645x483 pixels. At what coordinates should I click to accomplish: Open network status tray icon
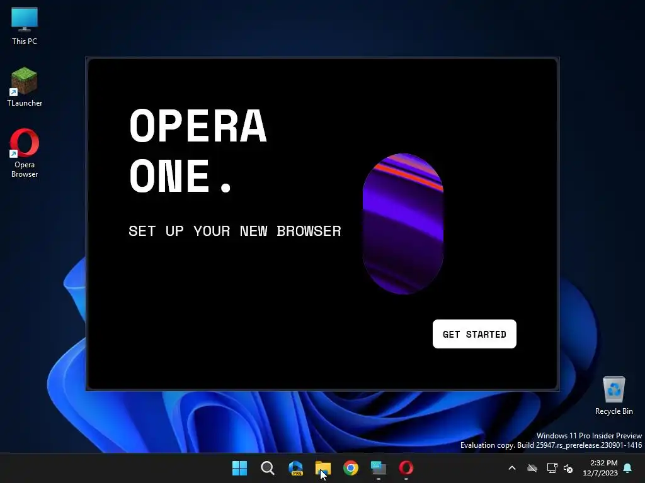[x=552, y=468]
